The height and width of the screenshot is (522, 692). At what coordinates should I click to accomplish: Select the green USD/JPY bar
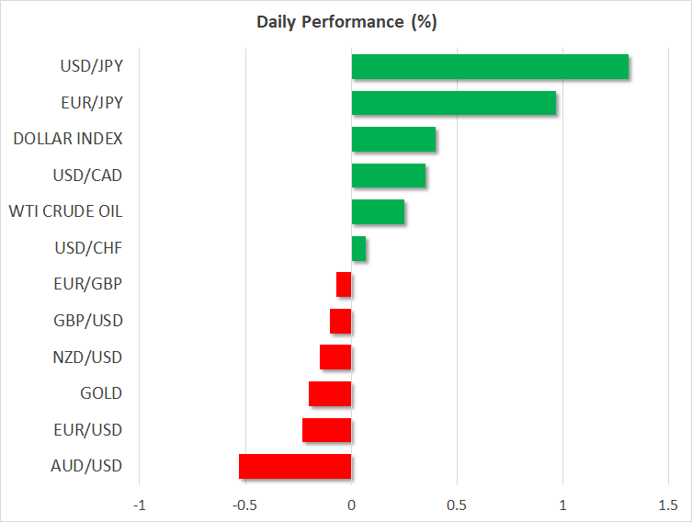pos(490,67)
